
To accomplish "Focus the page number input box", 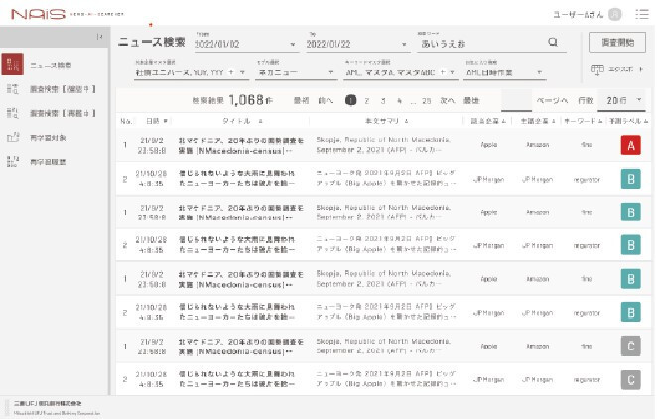I will point(516,100).
